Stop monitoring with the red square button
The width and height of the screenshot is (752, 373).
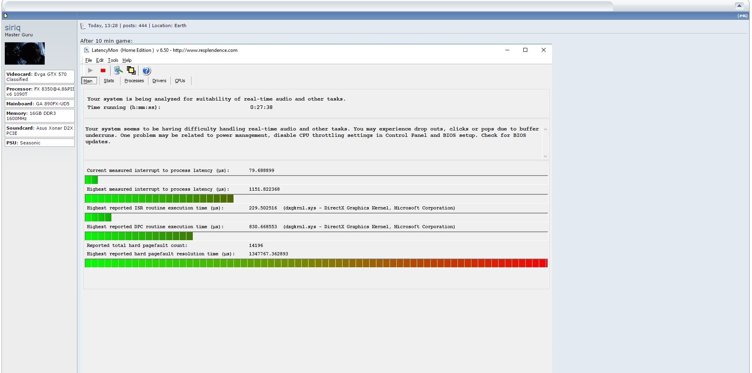tap(103, 71)
